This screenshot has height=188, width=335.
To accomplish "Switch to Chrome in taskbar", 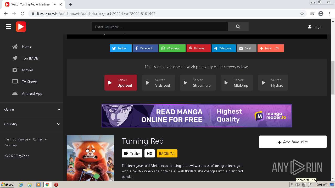I will 47,185.
